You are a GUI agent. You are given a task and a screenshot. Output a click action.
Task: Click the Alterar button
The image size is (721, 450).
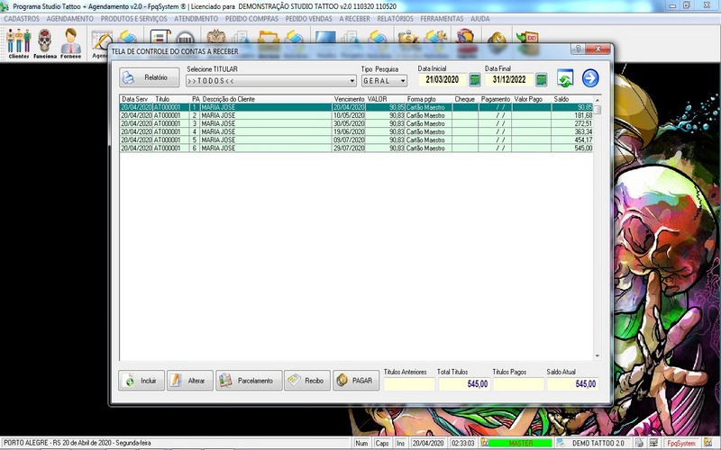(190, 381)
